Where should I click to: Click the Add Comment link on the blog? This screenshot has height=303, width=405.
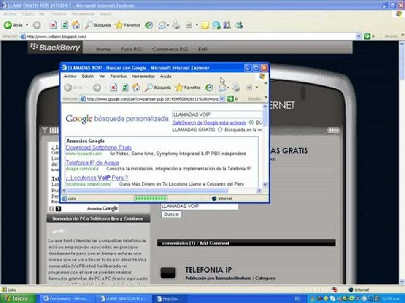coord(214,243)
